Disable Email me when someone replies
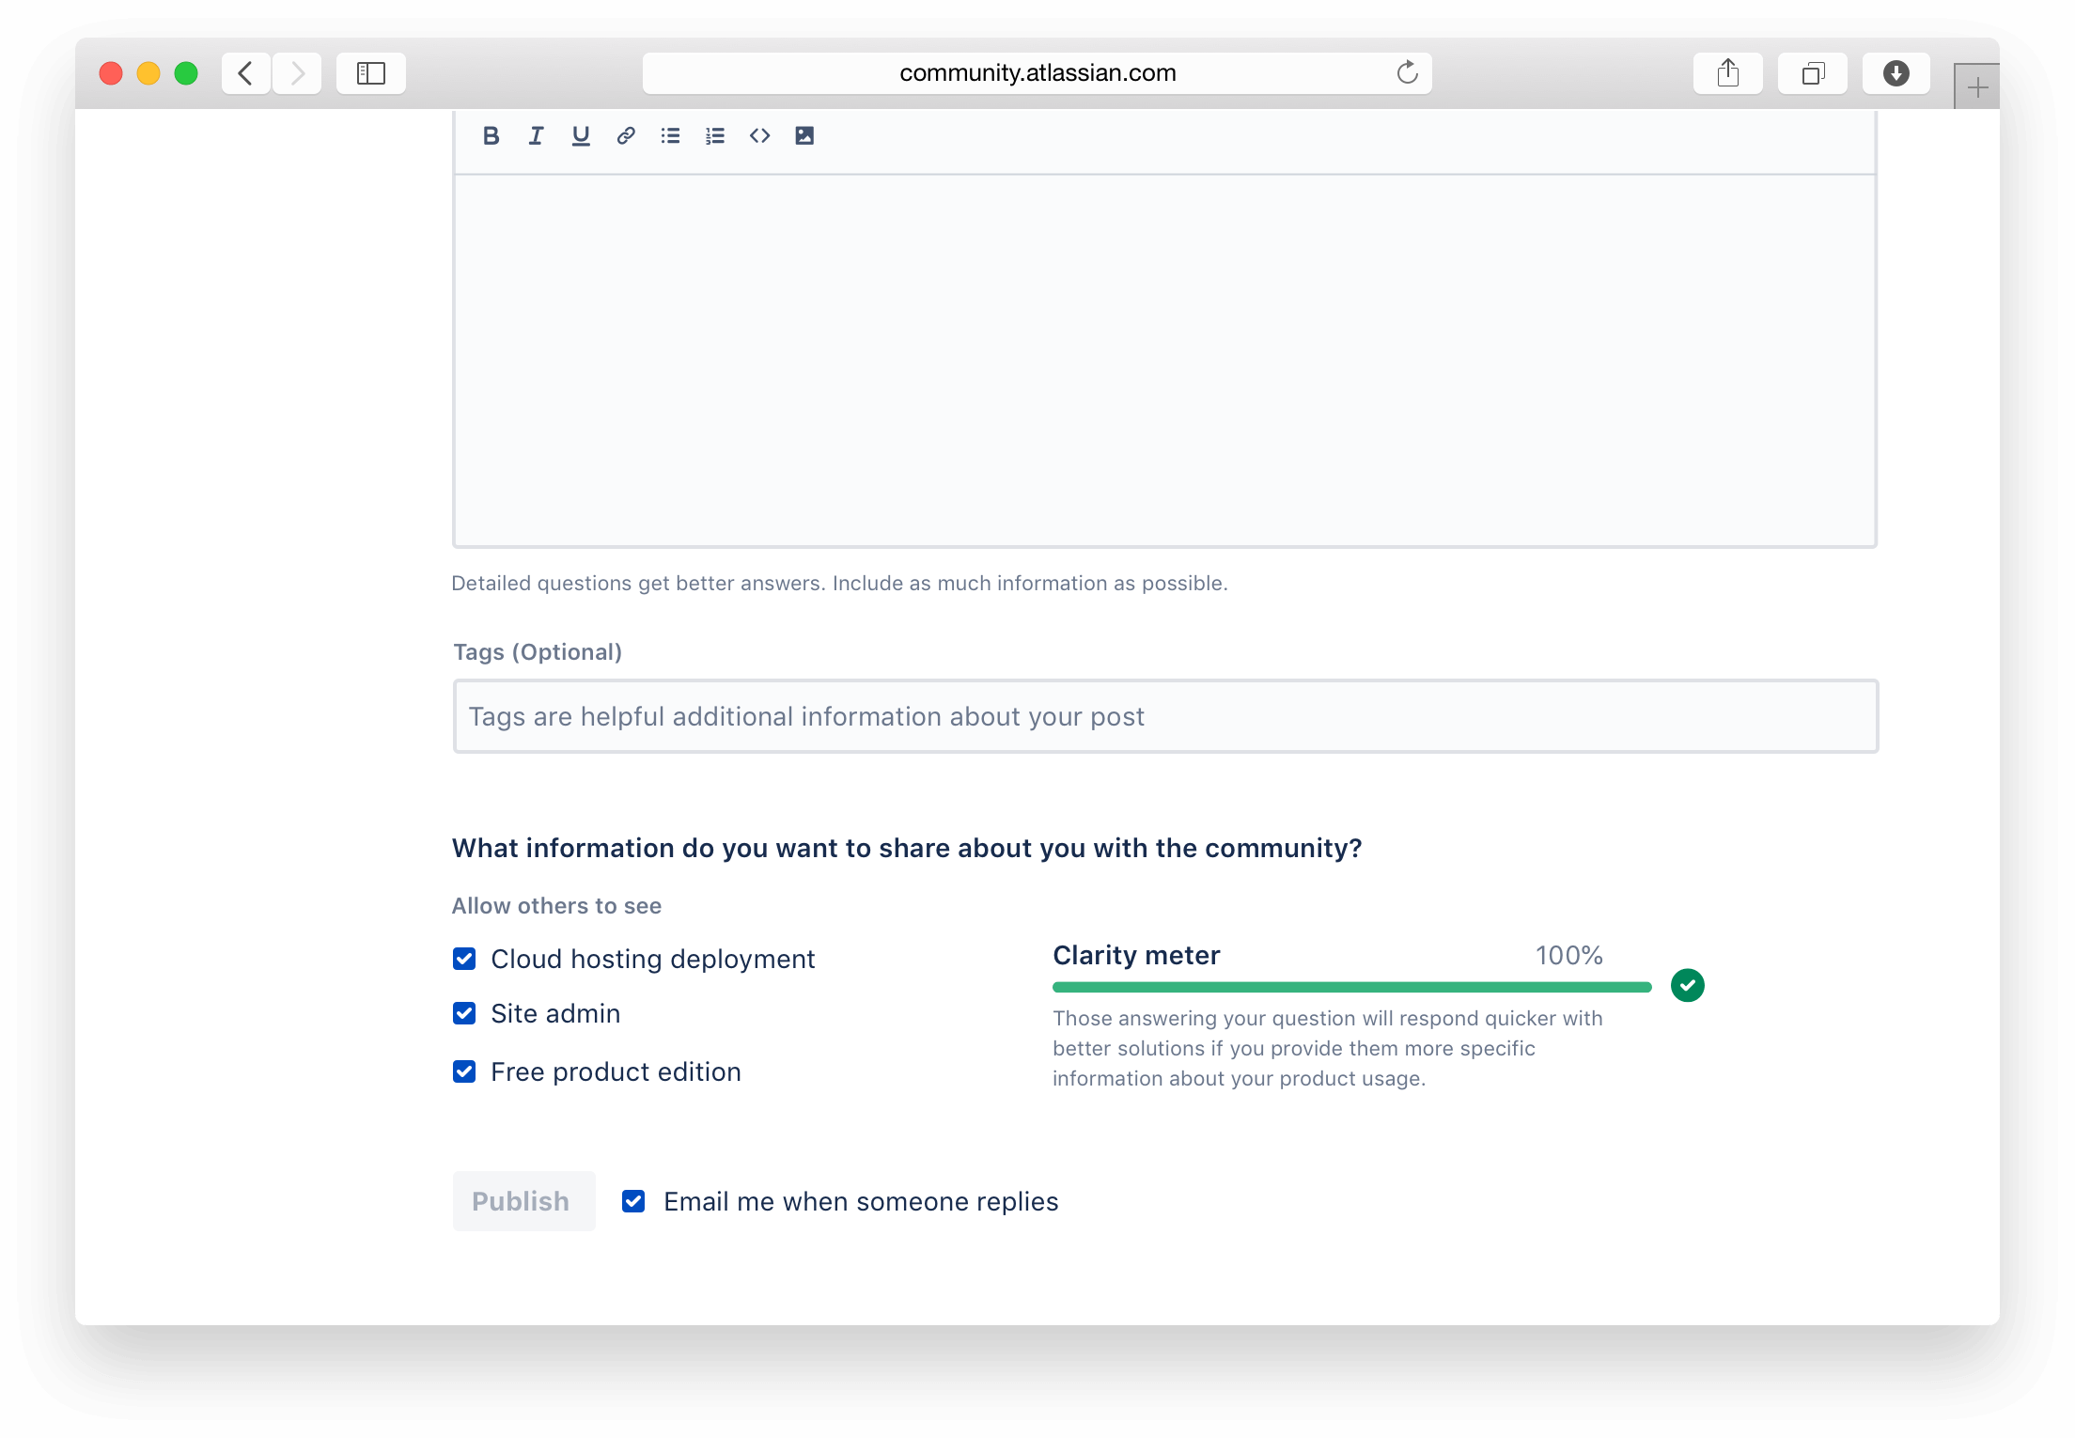 (633, 1201)
